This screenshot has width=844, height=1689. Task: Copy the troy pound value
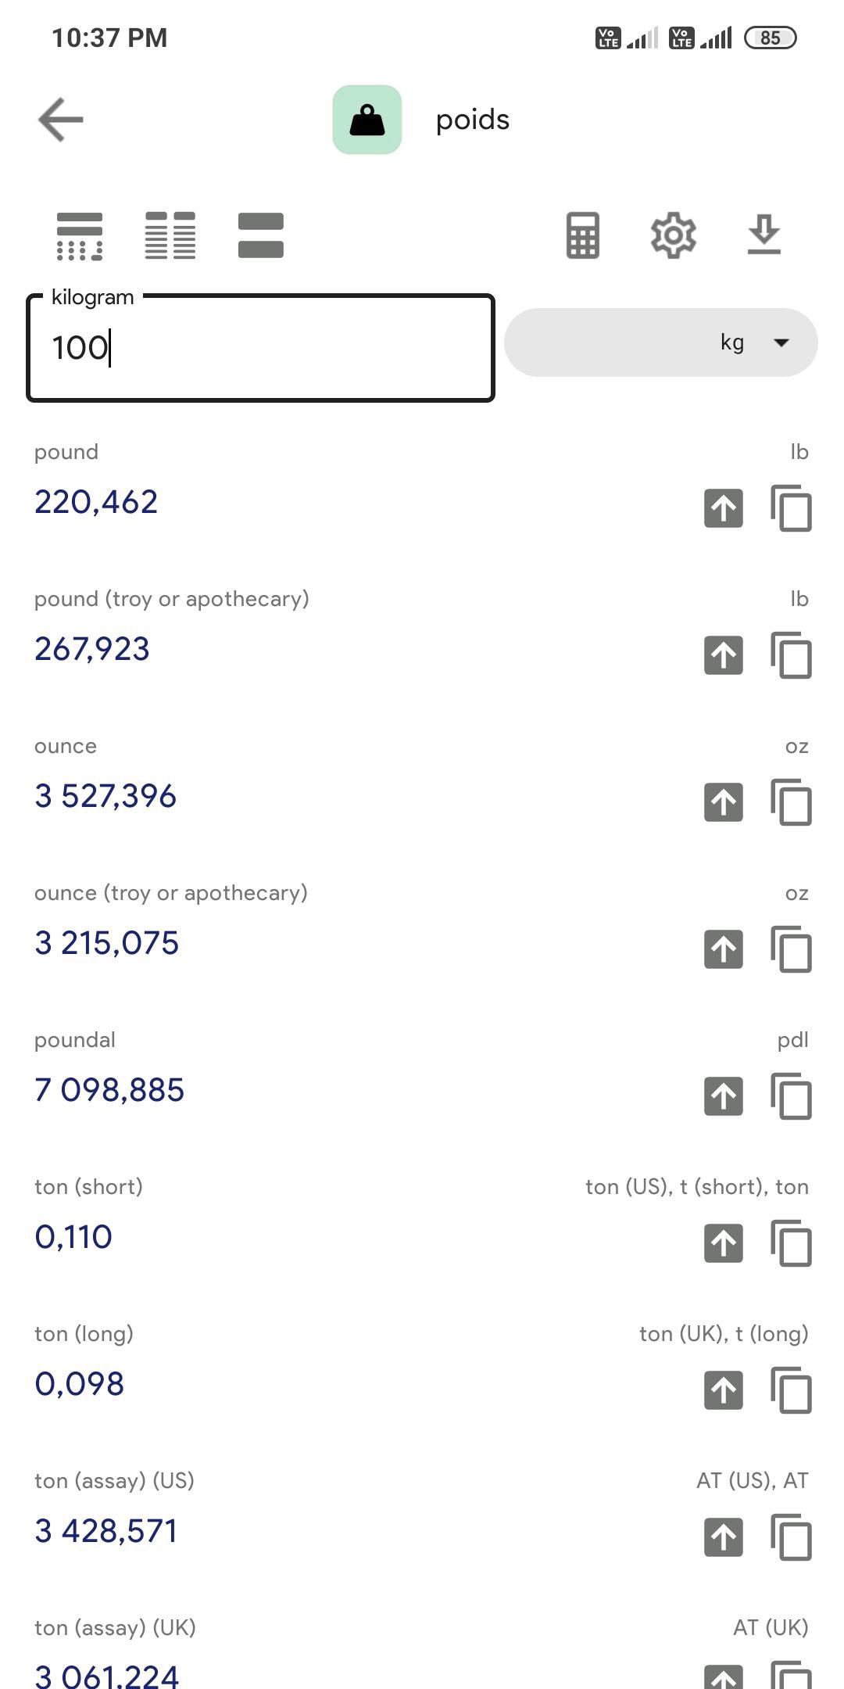coord(792,656)
